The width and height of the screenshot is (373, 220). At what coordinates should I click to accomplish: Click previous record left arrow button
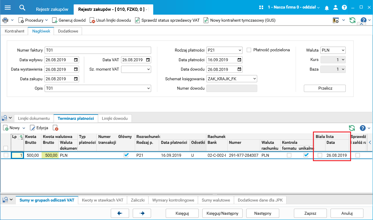click(120, 213)
